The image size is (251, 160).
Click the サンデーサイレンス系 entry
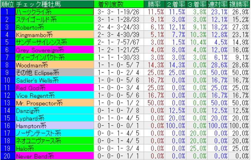click(x=54, y=42)
